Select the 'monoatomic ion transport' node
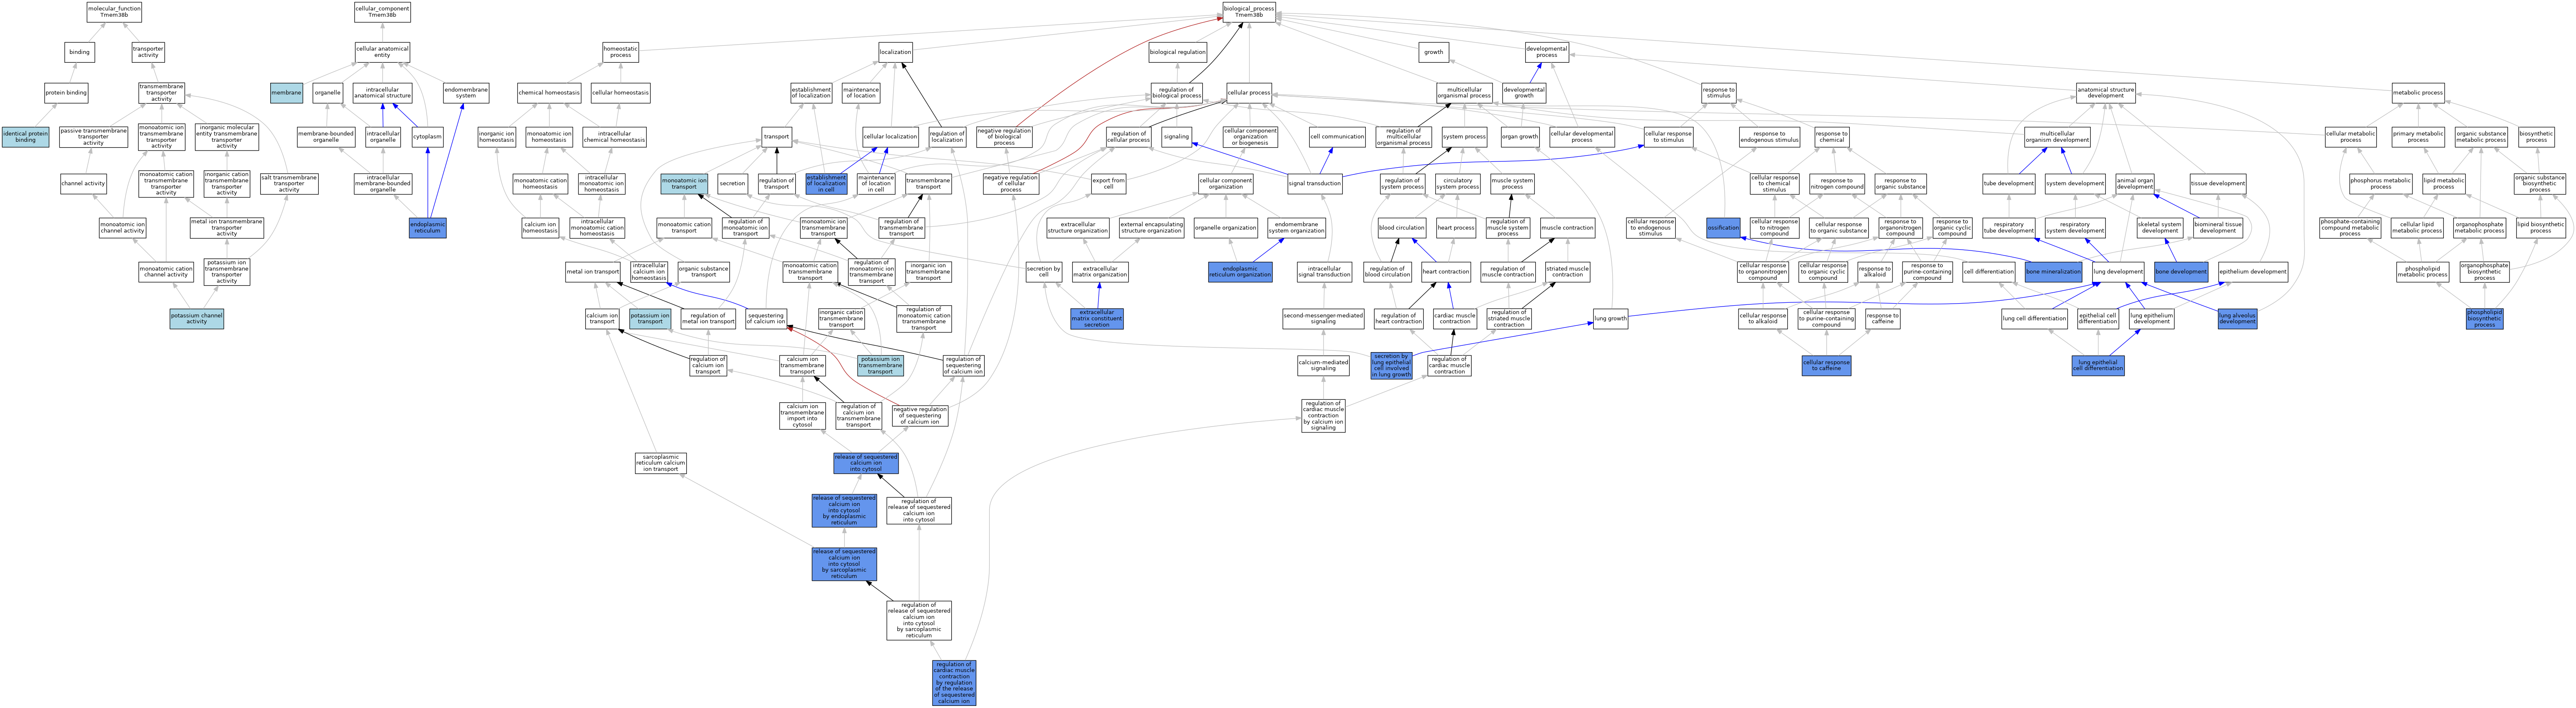This screenshot has height=708, width=2576. coord(684,184)
